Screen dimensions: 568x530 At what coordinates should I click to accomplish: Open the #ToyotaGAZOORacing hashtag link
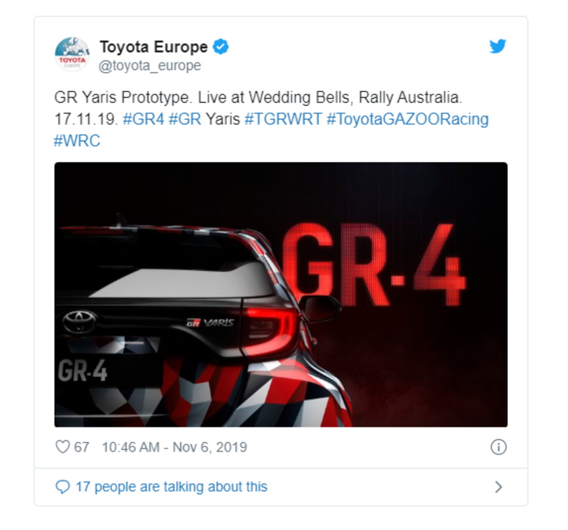point(408,119)
